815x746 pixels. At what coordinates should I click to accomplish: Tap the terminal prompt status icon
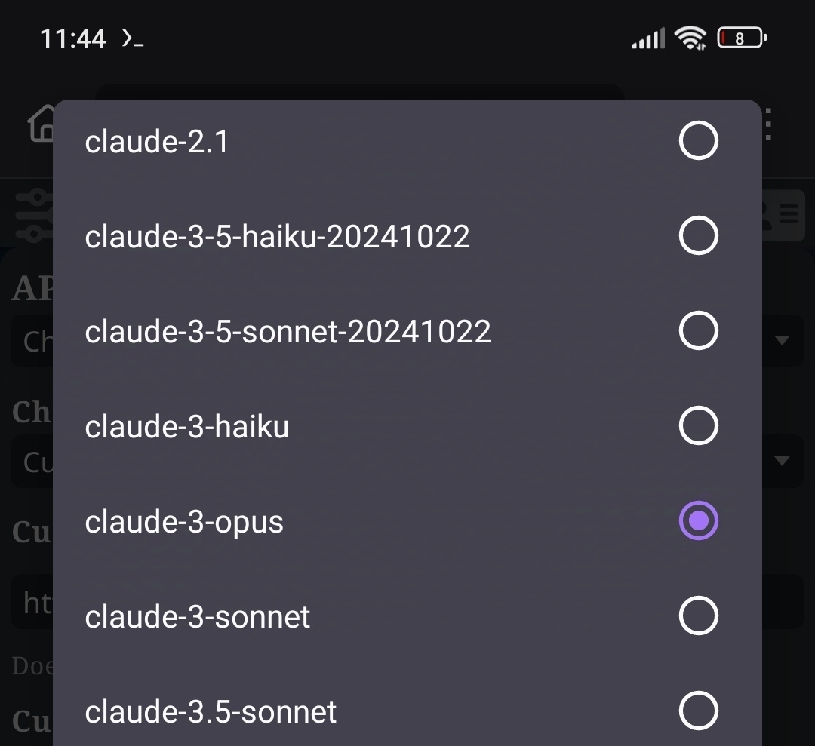[x=133, y=38]
